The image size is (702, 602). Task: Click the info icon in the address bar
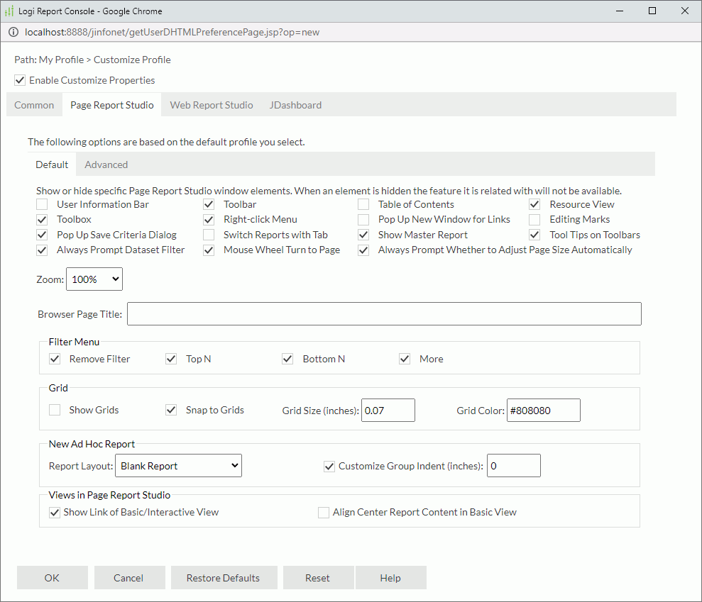[13, 32]
